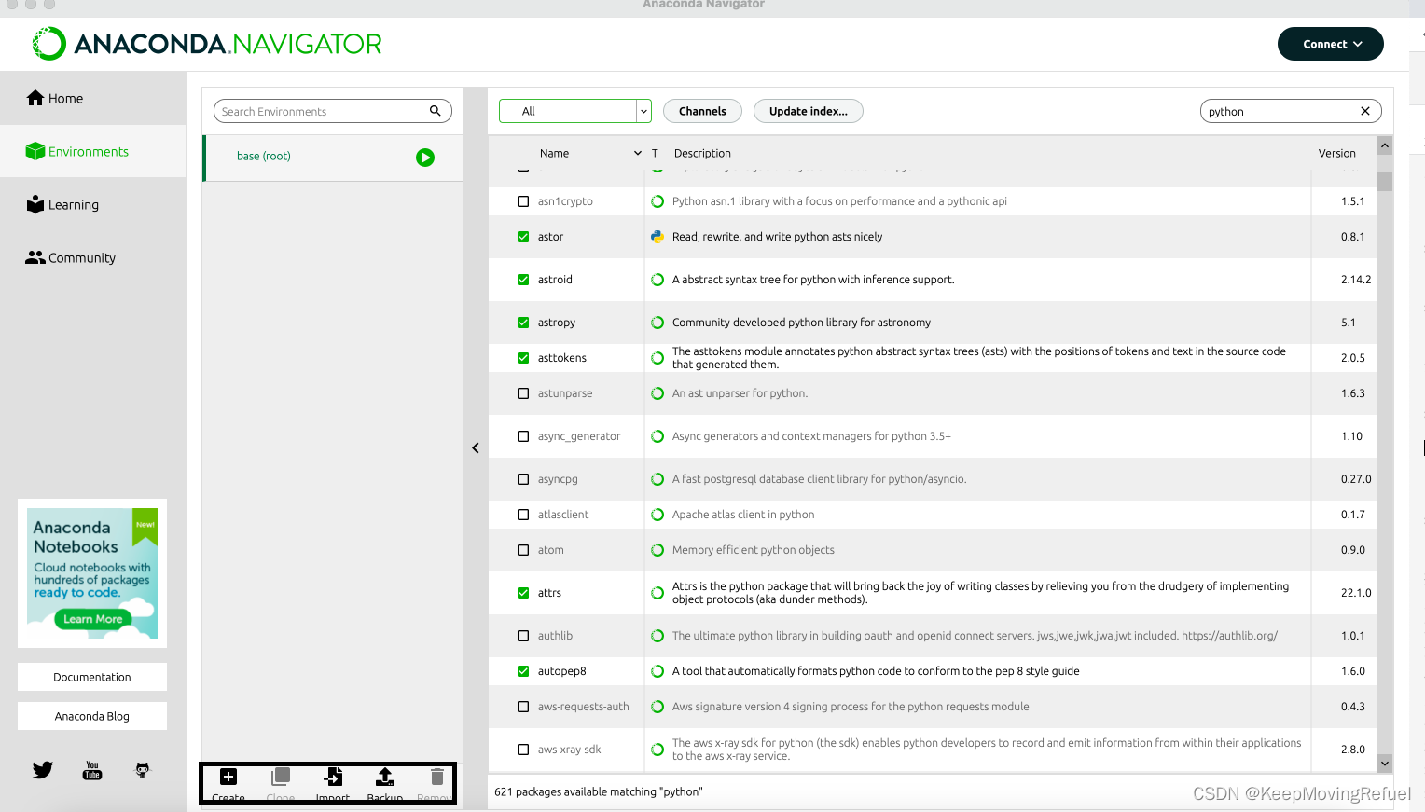
Task: Open the Anaconda Blog link button
Action: pyautogui.click(x=92, y=716)
